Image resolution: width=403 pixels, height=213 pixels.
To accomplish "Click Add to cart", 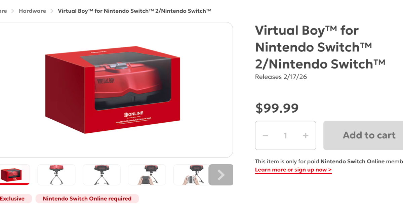I will tap(369, 135).
